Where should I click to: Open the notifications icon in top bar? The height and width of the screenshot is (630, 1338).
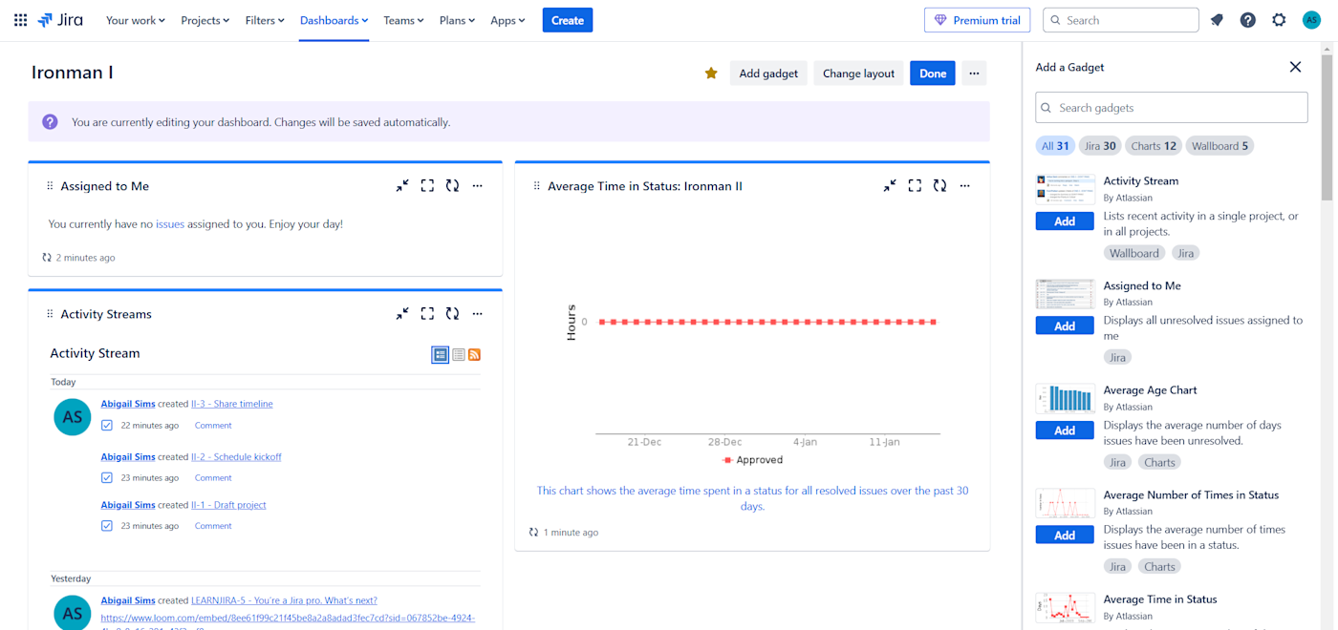pos(1217,20)
